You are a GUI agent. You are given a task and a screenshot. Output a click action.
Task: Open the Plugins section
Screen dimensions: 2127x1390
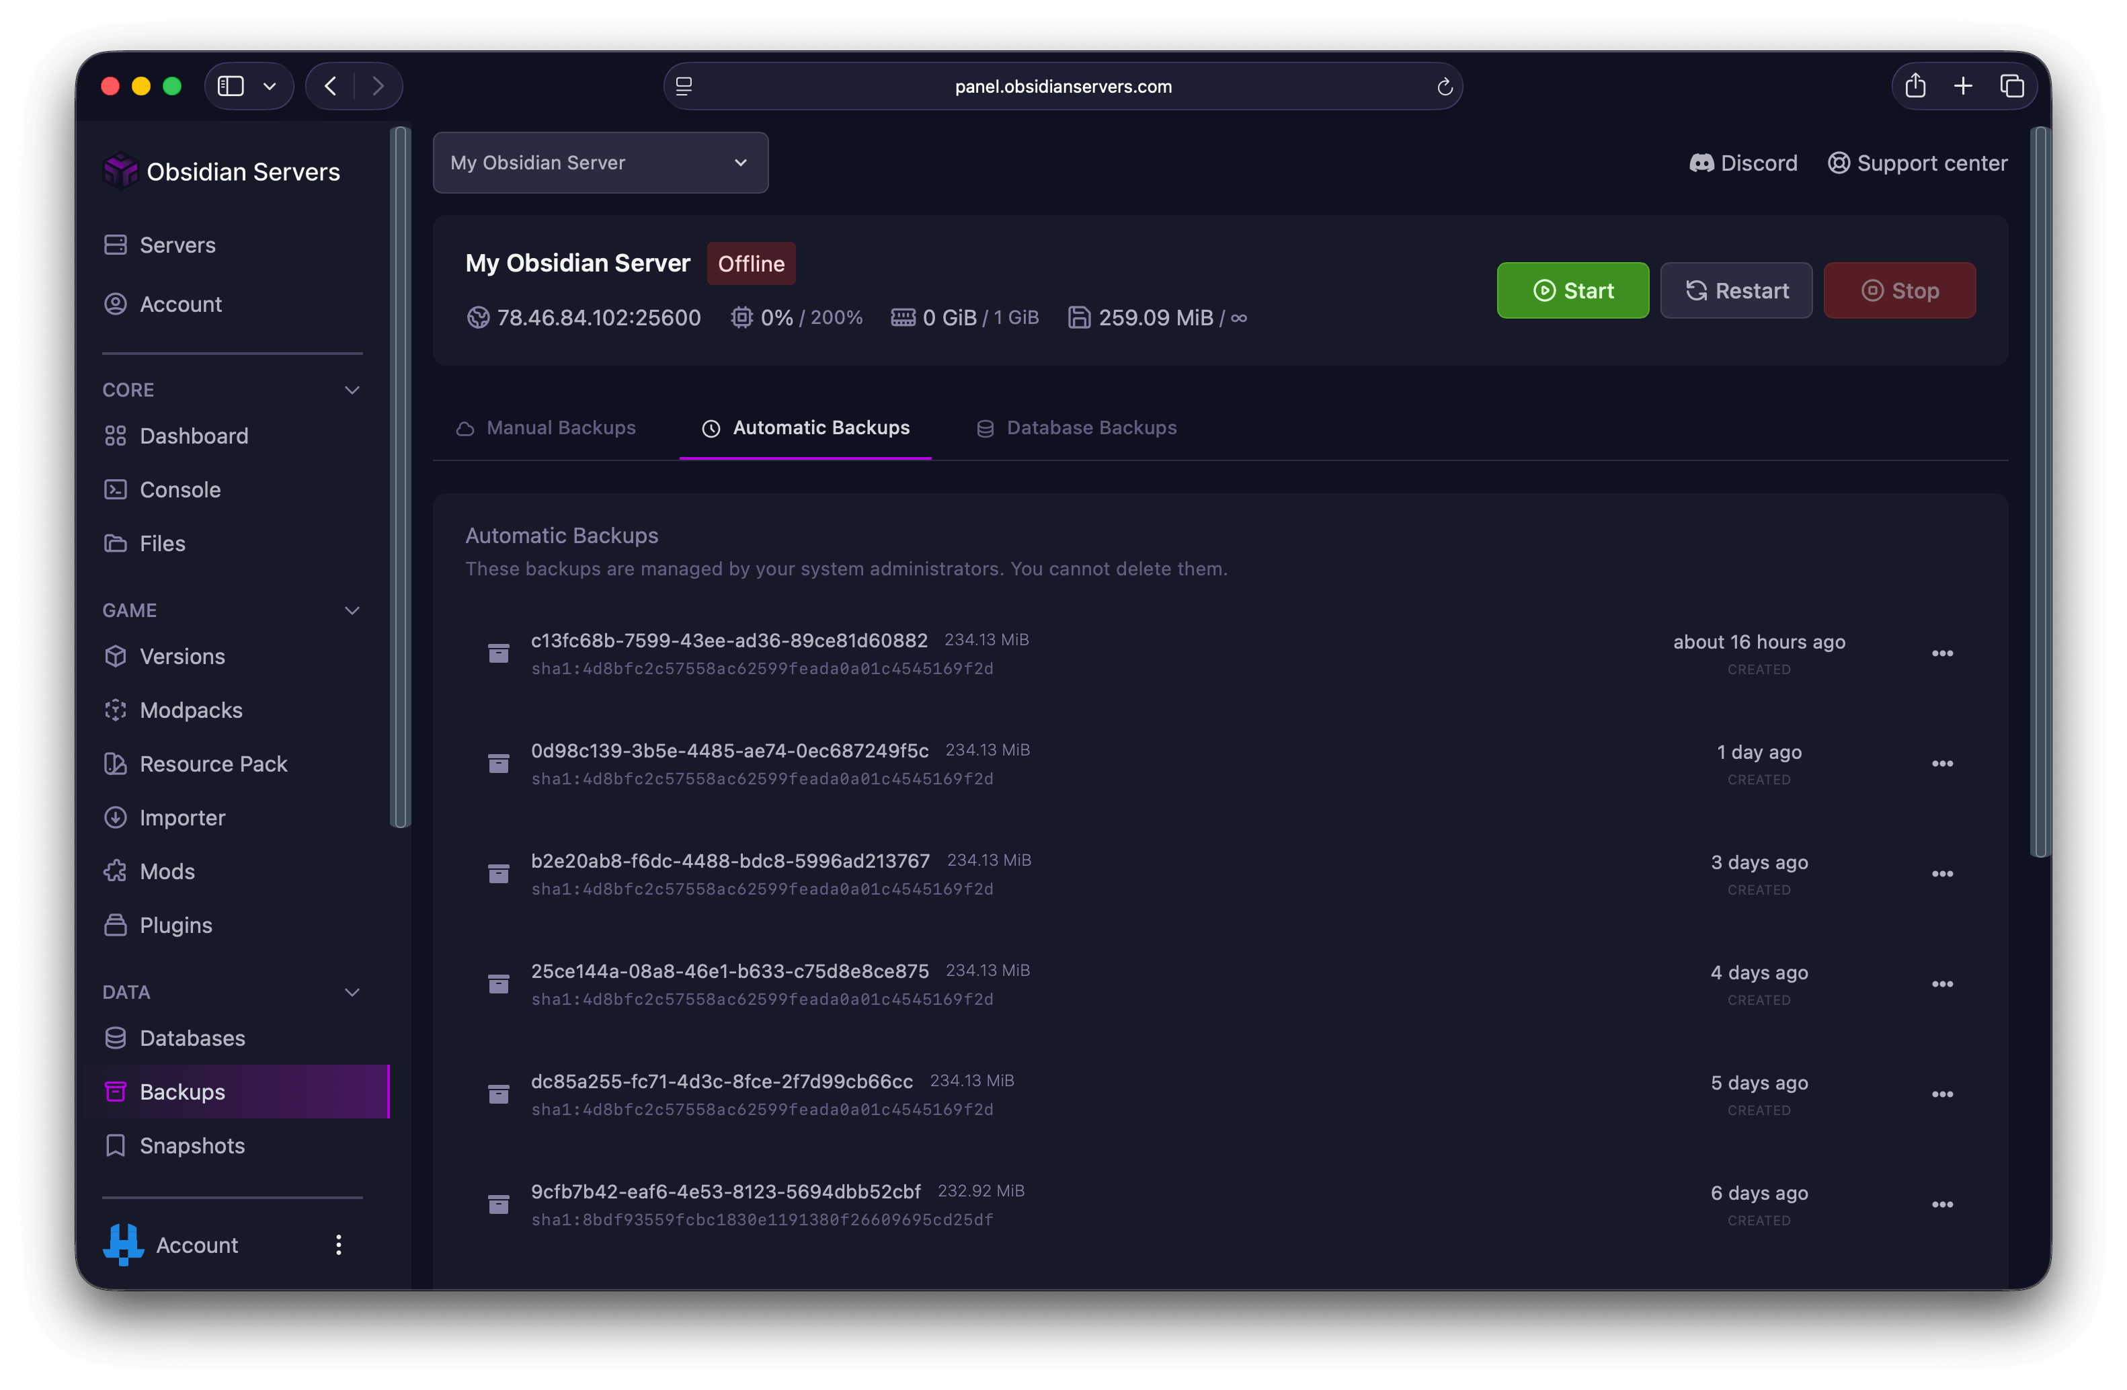pos(175,926)
